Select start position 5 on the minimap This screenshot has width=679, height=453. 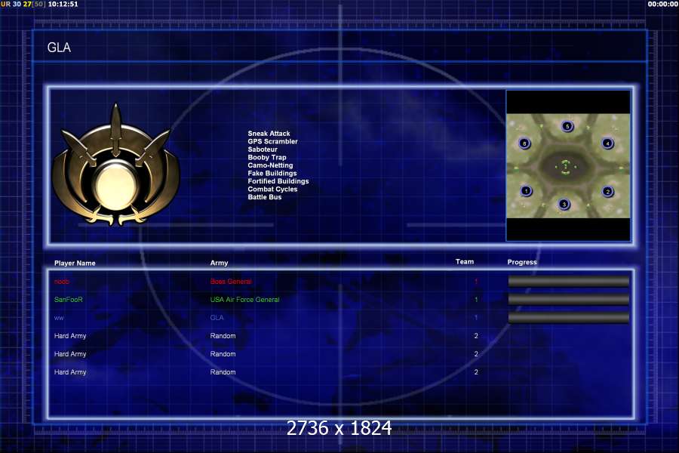pos(567,126)
